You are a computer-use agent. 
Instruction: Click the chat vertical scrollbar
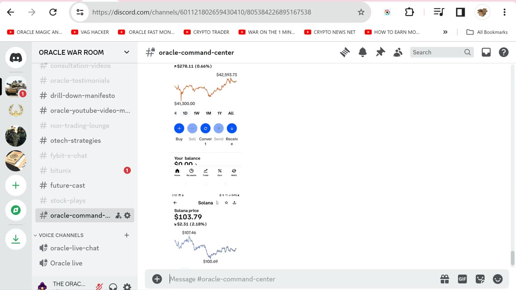[x=513, y=258]
